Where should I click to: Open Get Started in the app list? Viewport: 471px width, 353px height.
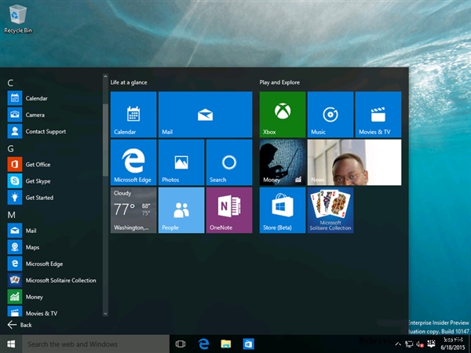pos(54,197)
